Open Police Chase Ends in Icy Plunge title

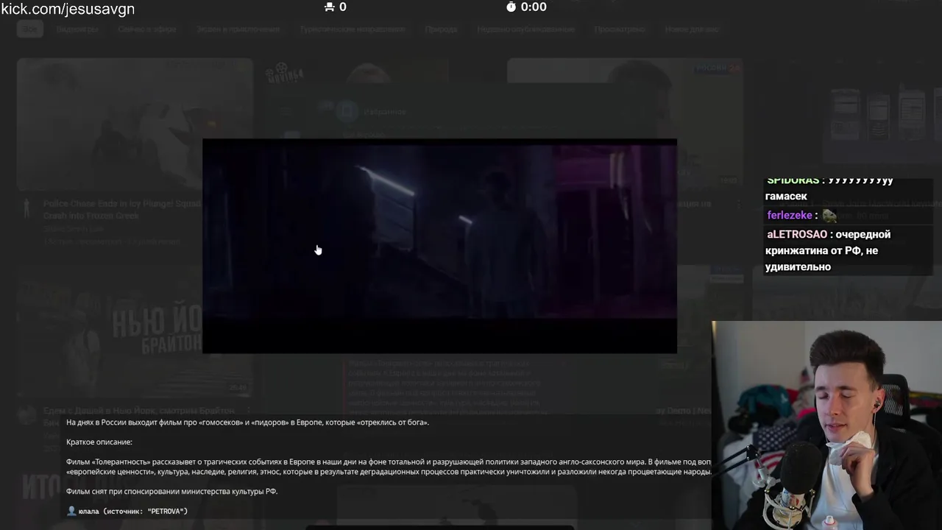pos(121,210)
